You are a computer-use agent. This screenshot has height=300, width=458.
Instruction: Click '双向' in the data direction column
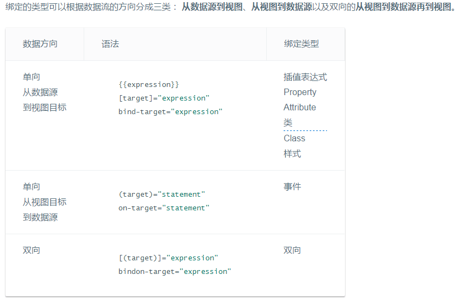pyautogui.click(x=32, y=250)
